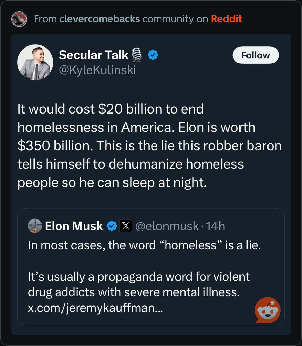Click the microphone emoji beside Secular Talk
Viewport: 302px width, 346px height.
tap(137, 55)
